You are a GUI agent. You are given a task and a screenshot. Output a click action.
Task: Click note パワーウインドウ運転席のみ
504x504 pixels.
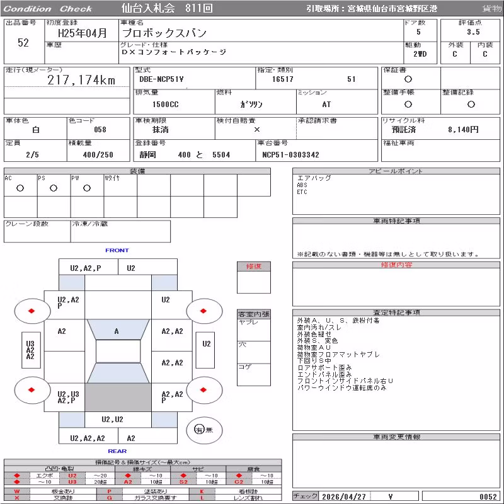(341, 387)
